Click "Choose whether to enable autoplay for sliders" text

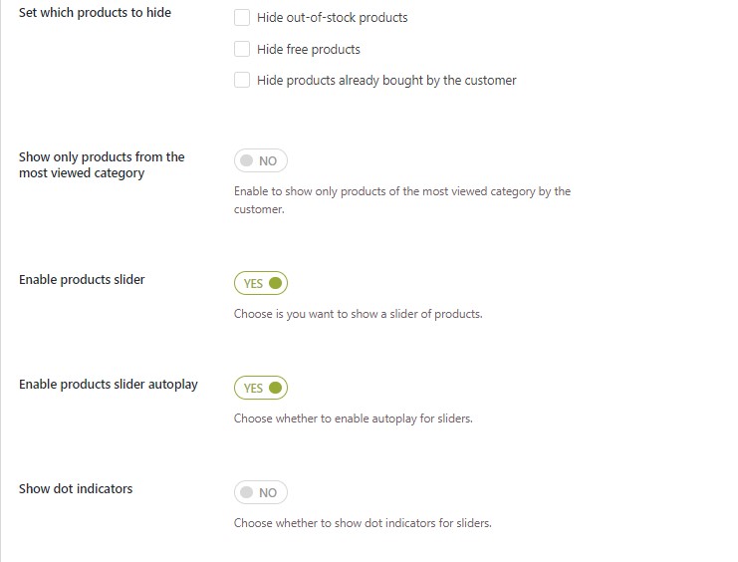[x=353, y=419]
